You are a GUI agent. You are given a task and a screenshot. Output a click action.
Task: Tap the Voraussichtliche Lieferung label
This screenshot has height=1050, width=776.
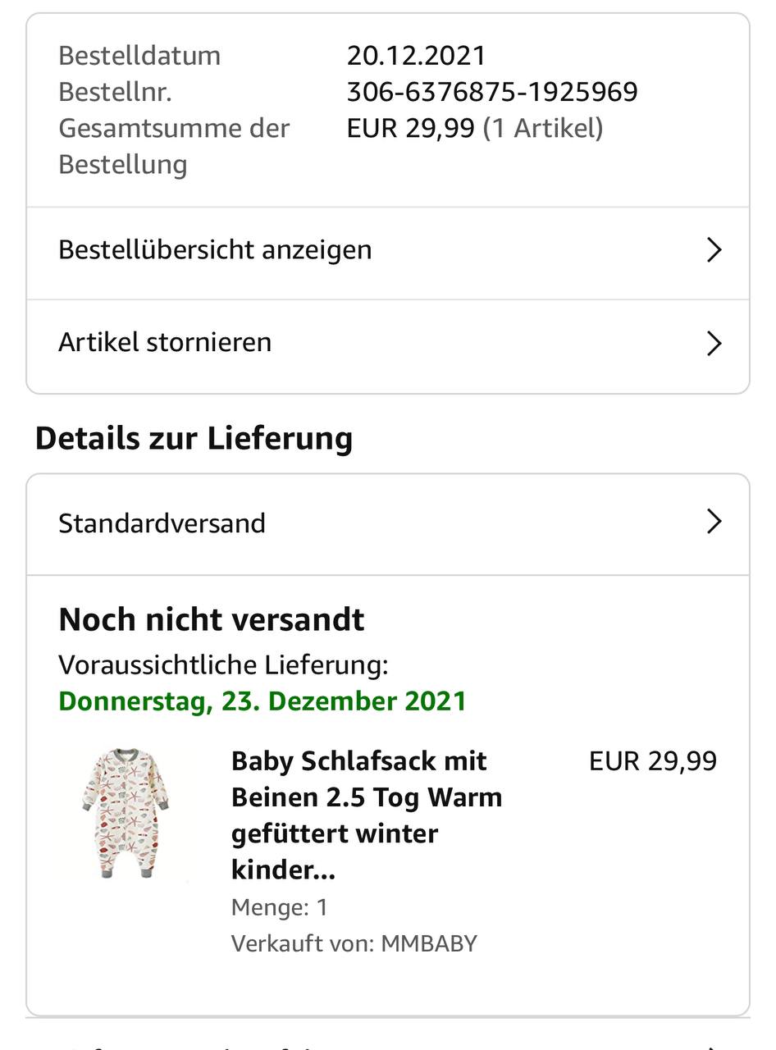pyautogui.click(x=223, y=665)
